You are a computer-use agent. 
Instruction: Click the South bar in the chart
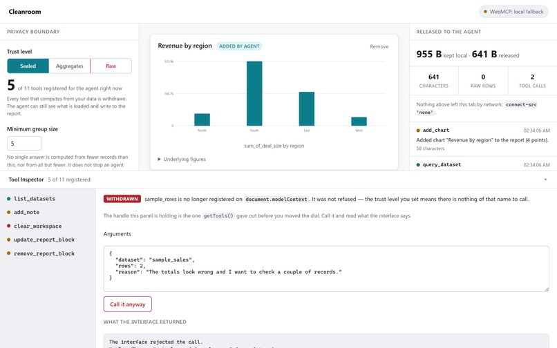254,93
